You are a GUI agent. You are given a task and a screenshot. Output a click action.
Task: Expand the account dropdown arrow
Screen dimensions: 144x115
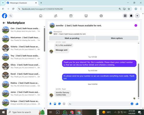coord(137,16)
